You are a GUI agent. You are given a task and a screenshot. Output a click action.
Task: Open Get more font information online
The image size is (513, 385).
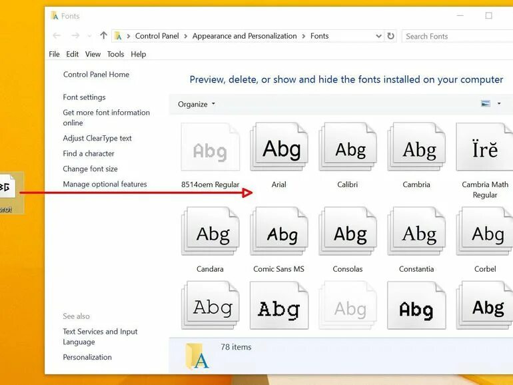click(x=107, y=118)
